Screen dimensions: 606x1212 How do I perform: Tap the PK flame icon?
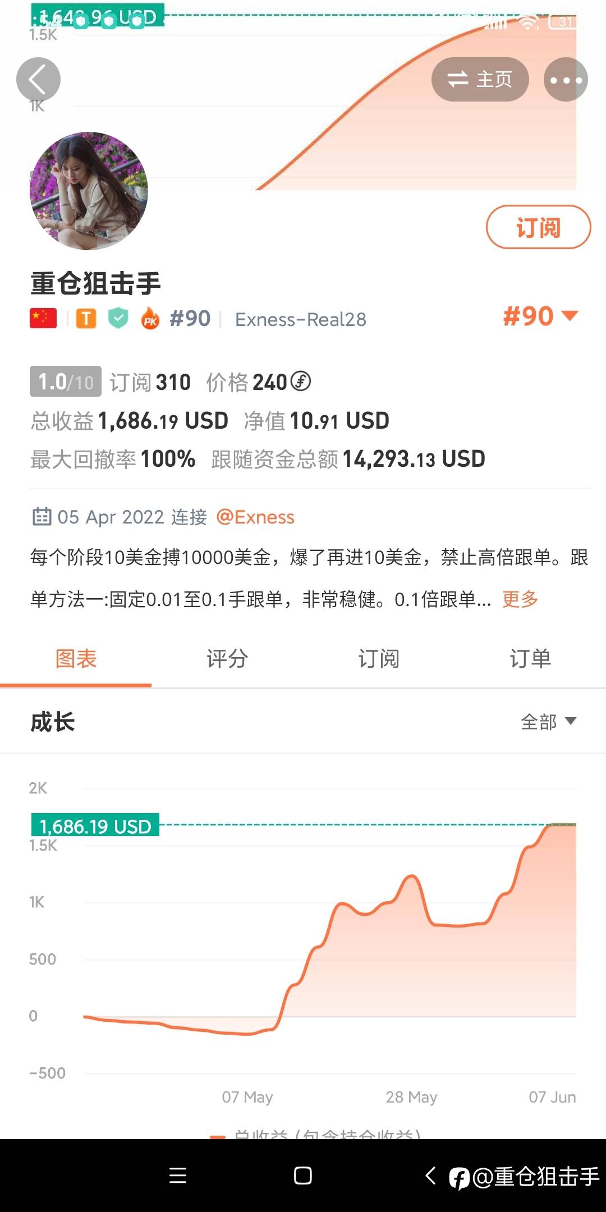click(x=150, y=319)
